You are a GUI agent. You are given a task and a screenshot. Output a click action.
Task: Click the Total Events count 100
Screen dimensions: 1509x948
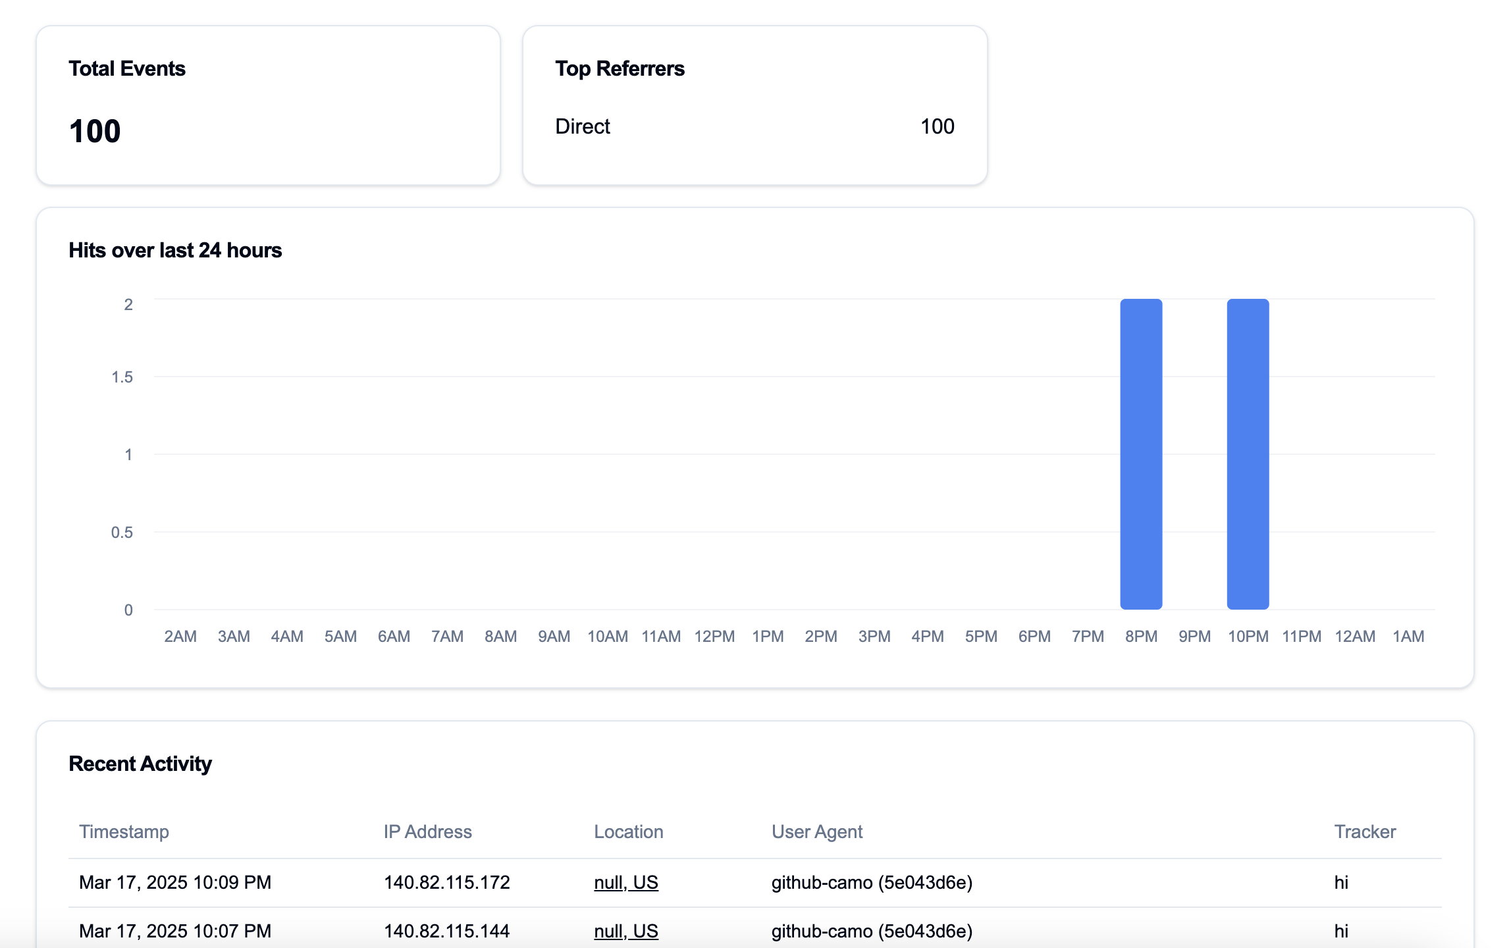pos(95,131)
